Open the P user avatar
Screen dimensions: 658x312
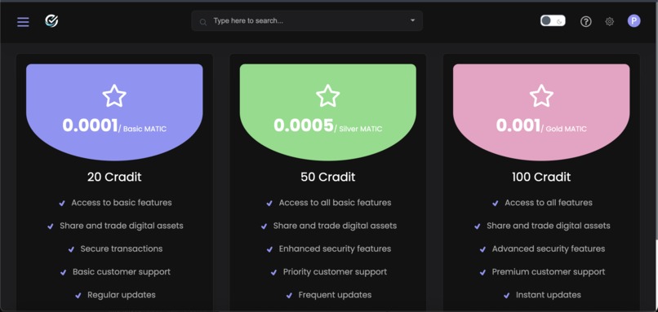(x=634, y=21)
